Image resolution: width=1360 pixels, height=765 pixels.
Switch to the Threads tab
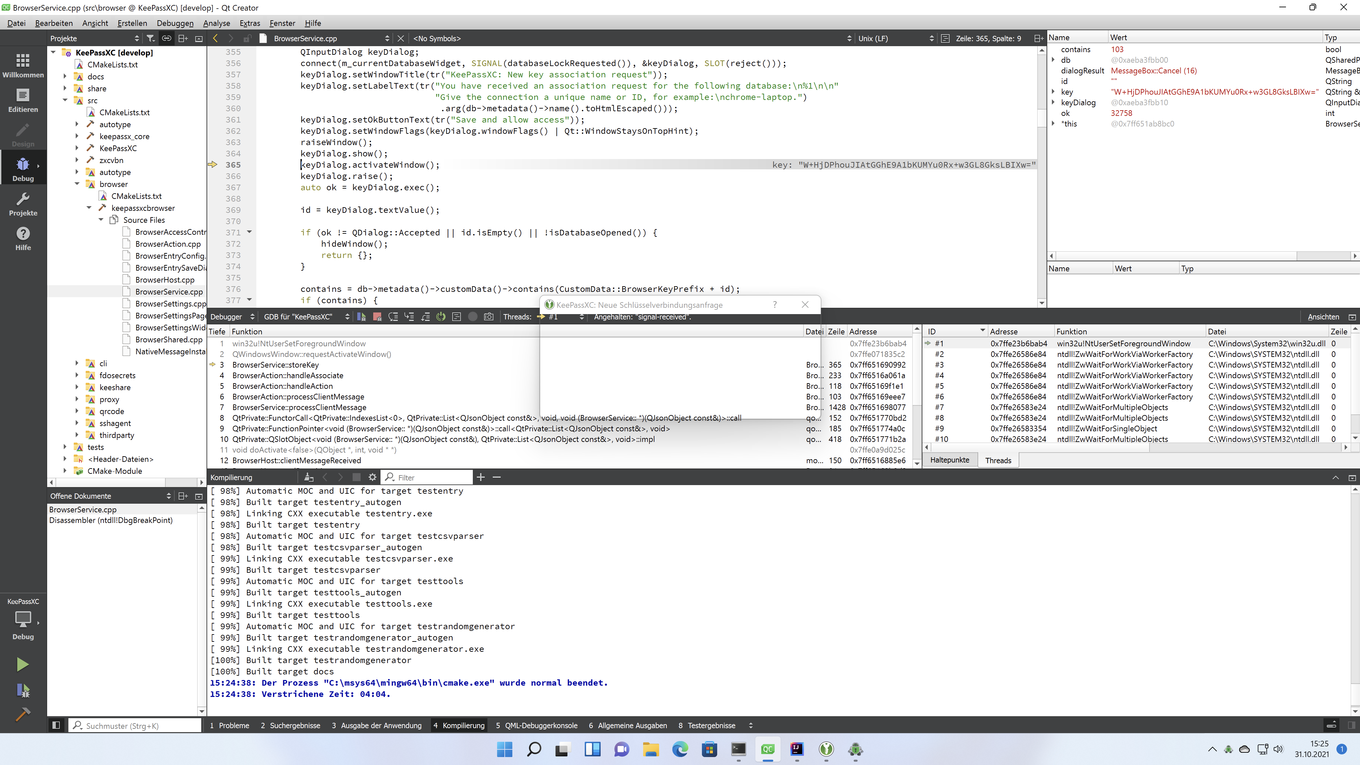998,460
